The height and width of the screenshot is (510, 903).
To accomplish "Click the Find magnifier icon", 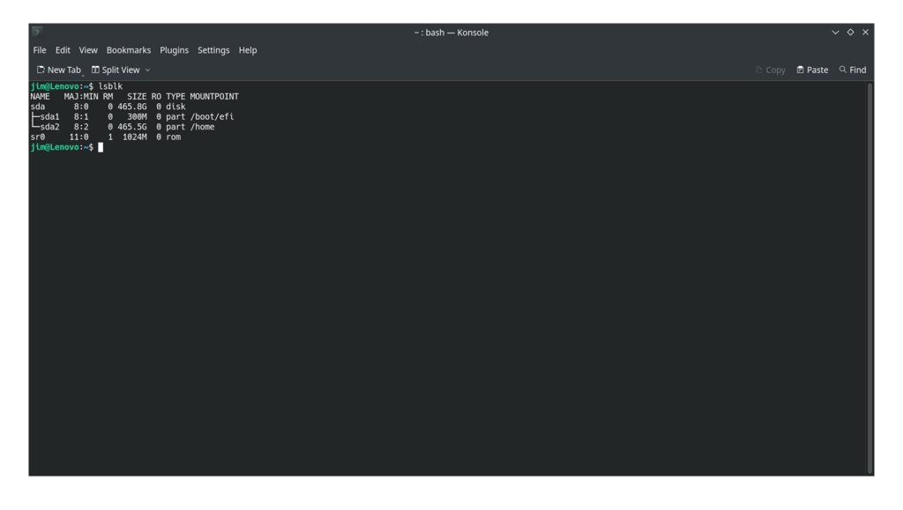I will pyautogui.click(x=843, y=70).
